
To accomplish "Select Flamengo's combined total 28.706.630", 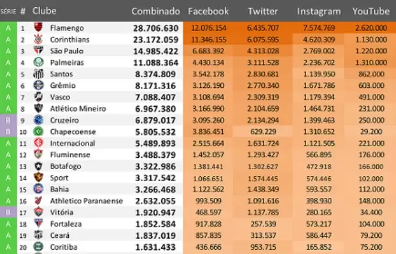I will tap(156, 28).
